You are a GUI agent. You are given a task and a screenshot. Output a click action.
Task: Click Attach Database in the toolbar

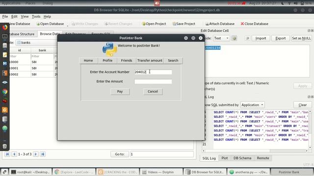pos(220,24)
